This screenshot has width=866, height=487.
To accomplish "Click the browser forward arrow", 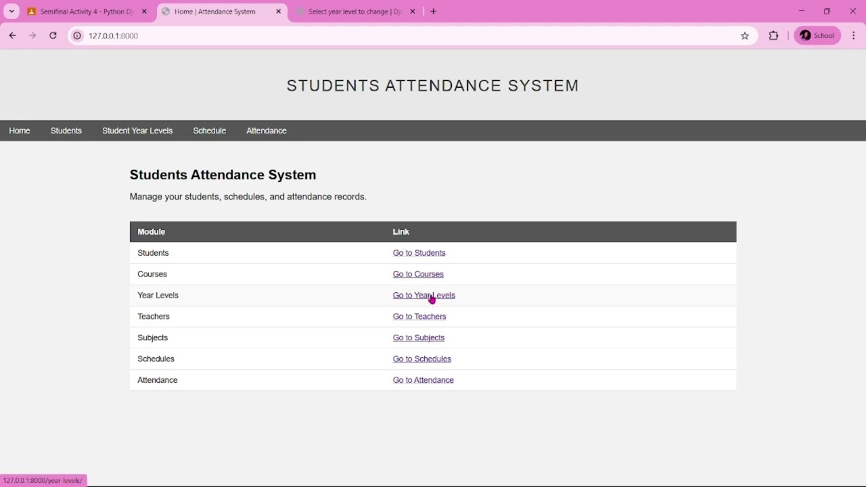I will [x=32, y=36].
